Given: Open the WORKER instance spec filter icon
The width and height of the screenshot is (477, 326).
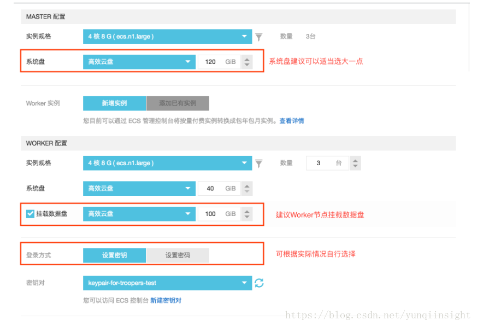Looking at the screenshot, I should [258, 164].
